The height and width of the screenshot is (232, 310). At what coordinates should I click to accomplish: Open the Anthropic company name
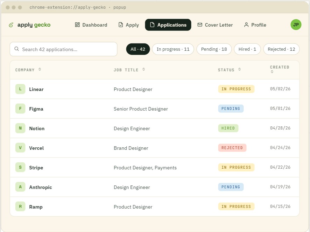click(x=41, y=187)
